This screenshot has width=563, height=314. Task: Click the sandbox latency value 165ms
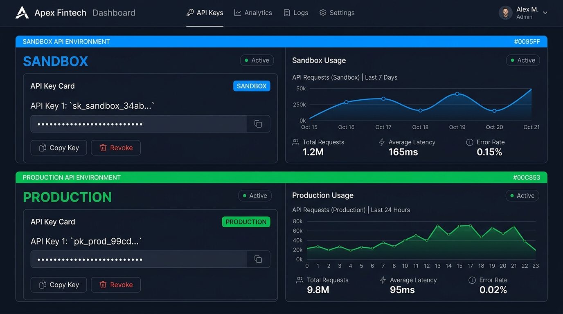coord(403,153)
